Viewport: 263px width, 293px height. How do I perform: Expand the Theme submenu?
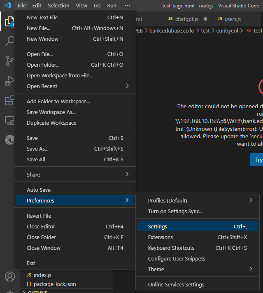click(x=198, y=269)
